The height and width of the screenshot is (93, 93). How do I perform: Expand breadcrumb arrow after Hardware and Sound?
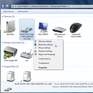(x=49, y=6)
